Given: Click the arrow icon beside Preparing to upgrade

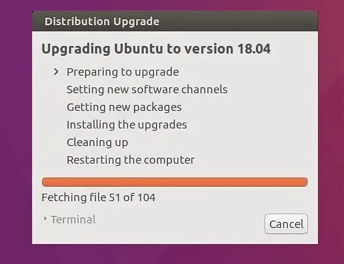Looking at the screenshot, I should (56, 72).
